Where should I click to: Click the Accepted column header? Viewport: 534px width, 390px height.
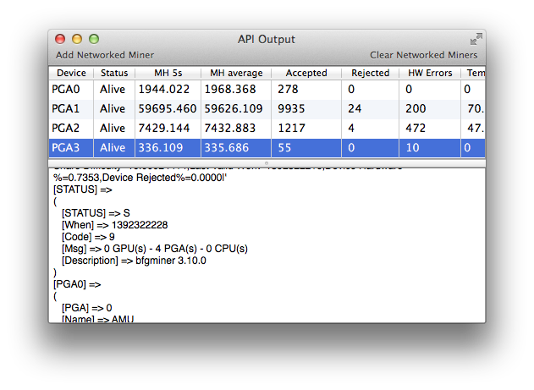[x=306, y=74]
